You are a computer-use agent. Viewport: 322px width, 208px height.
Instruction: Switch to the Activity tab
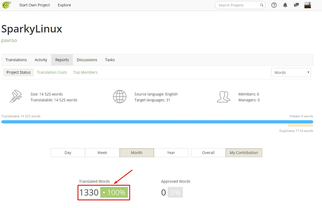(x=41, y=60)
